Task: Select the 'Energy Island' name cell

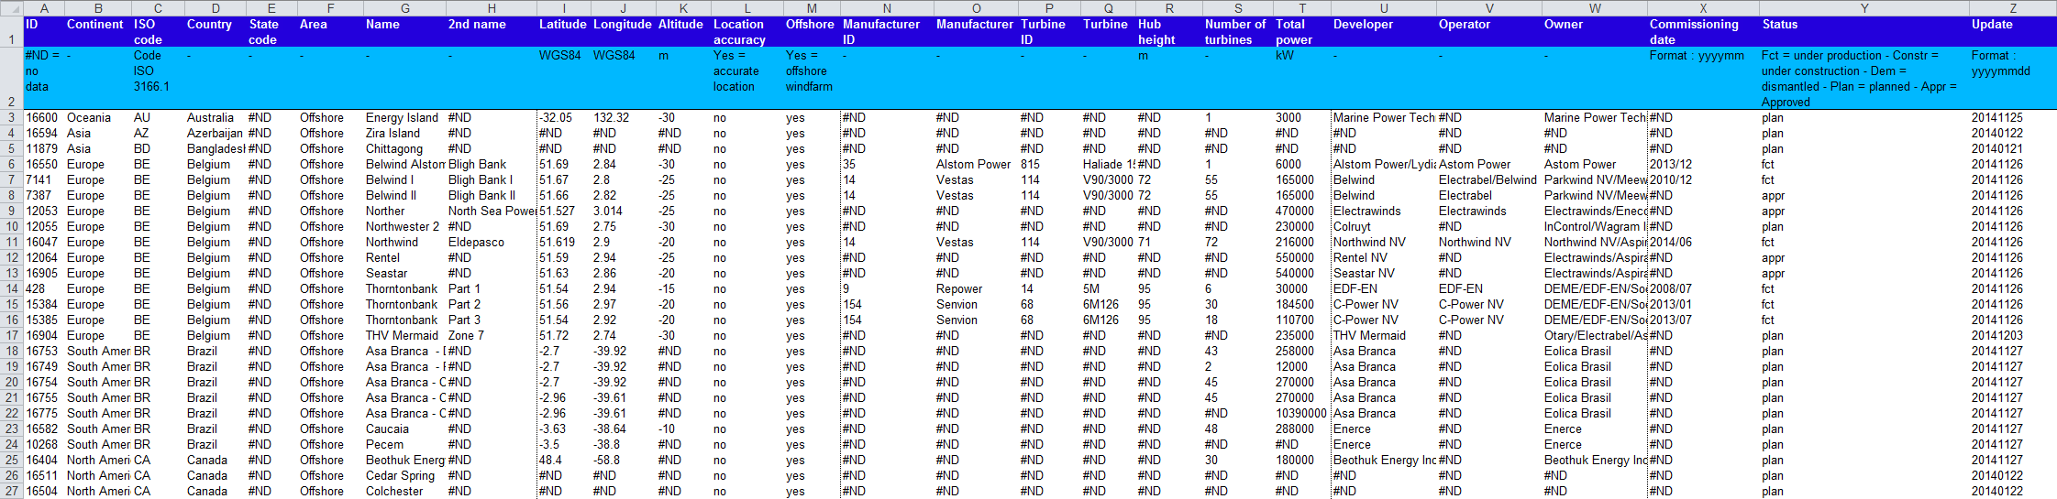Action: tap(404, 118)
